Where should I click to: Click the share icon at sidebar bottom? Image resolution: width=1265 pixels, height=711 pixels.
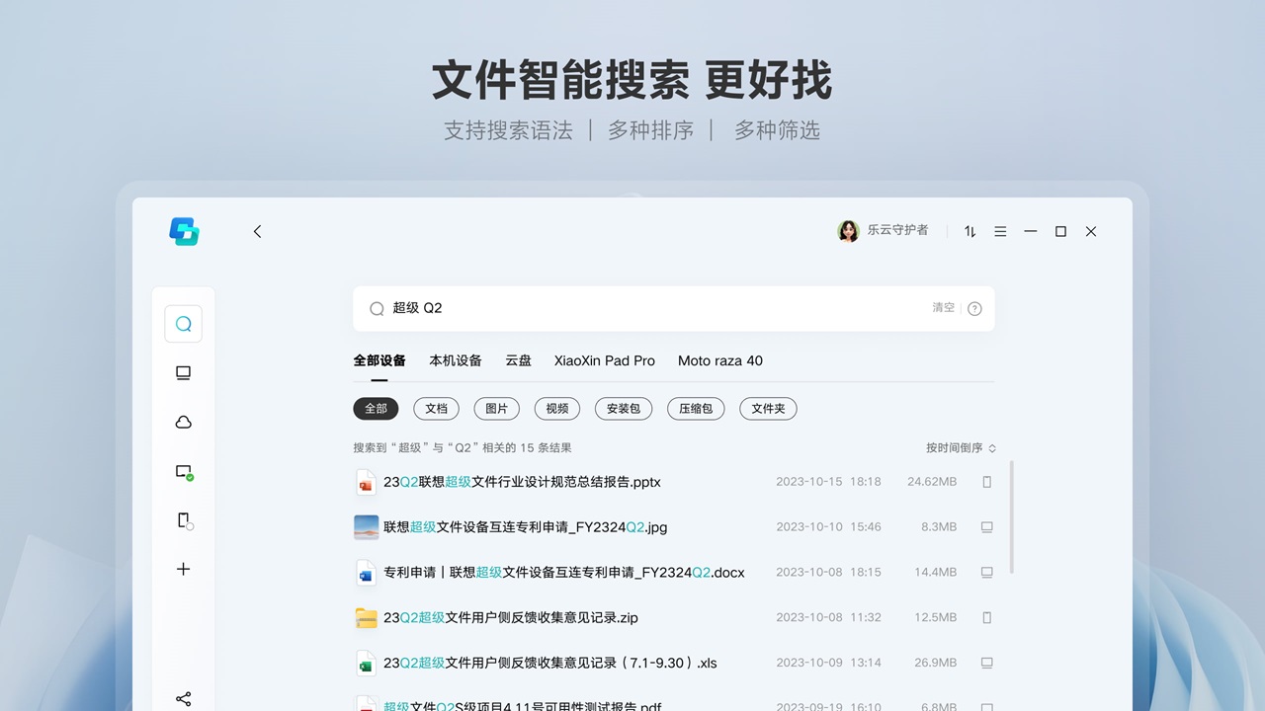click(x=183, y=698)
